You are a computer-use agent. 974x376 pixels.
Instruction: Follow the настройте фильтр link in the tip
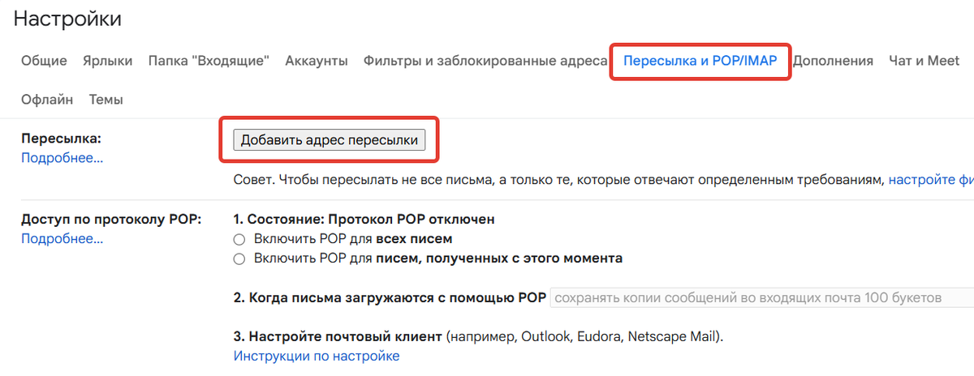click(x=930, y=179)
